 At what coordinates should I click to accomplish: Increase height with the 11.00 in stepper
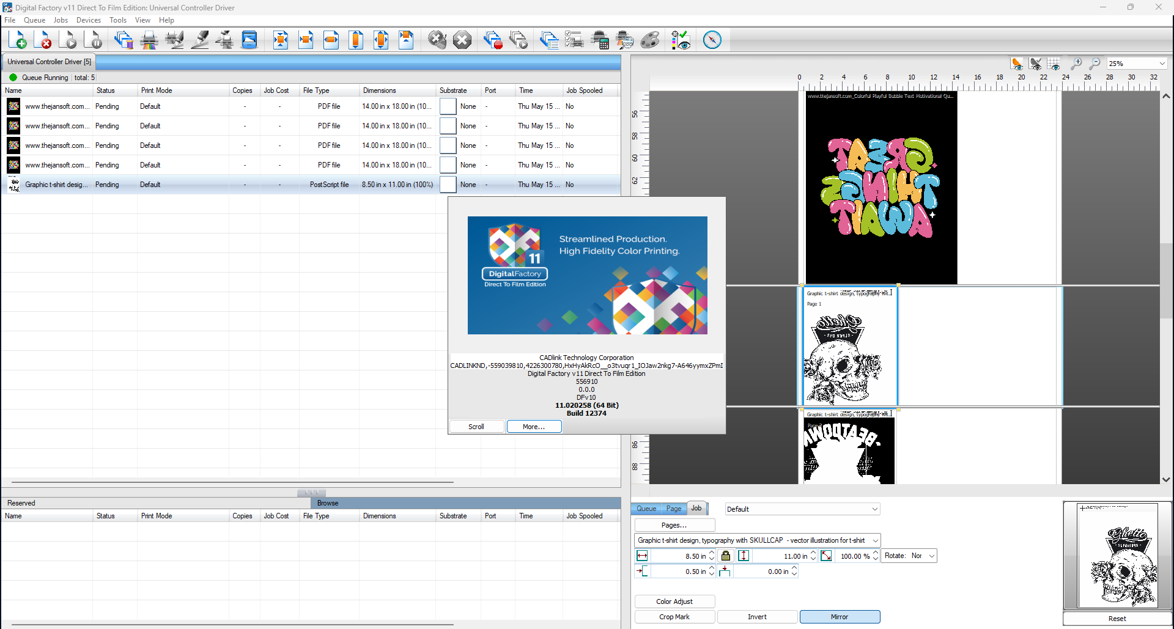click(x=813, y=553)
